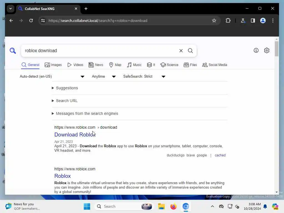Viewport: 284px width, 213px height.
Task: Open Chrome profile avatar
Action: pos(263,21)
